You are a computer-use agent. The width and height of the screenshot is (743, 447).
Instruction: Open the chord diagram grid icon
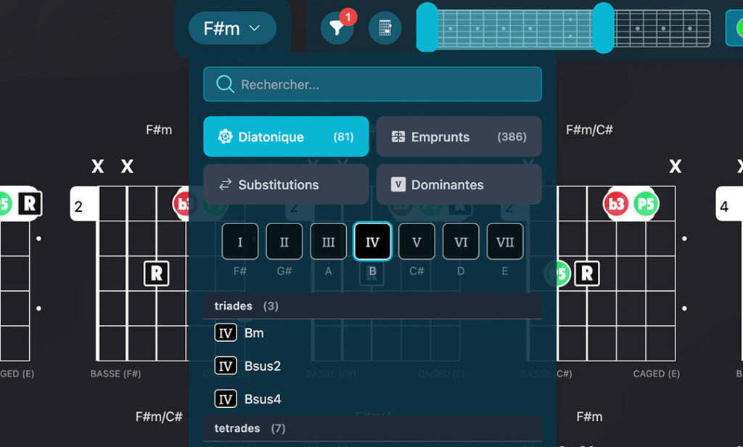pyautogui.click(x=385, y=28)
